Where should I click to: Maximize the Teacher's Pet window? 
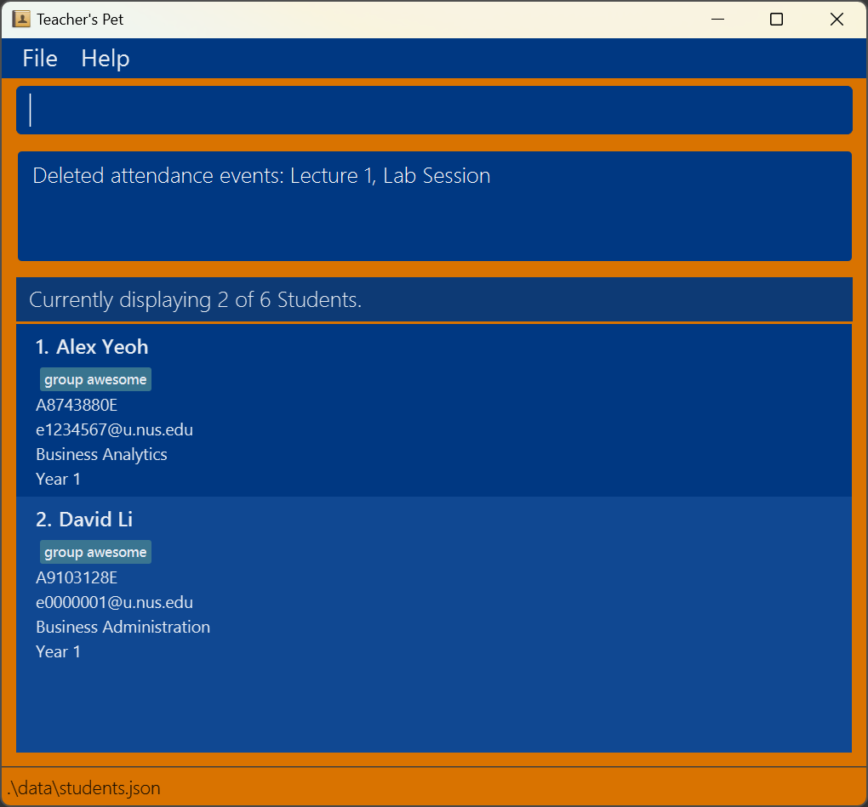[776, 20]
